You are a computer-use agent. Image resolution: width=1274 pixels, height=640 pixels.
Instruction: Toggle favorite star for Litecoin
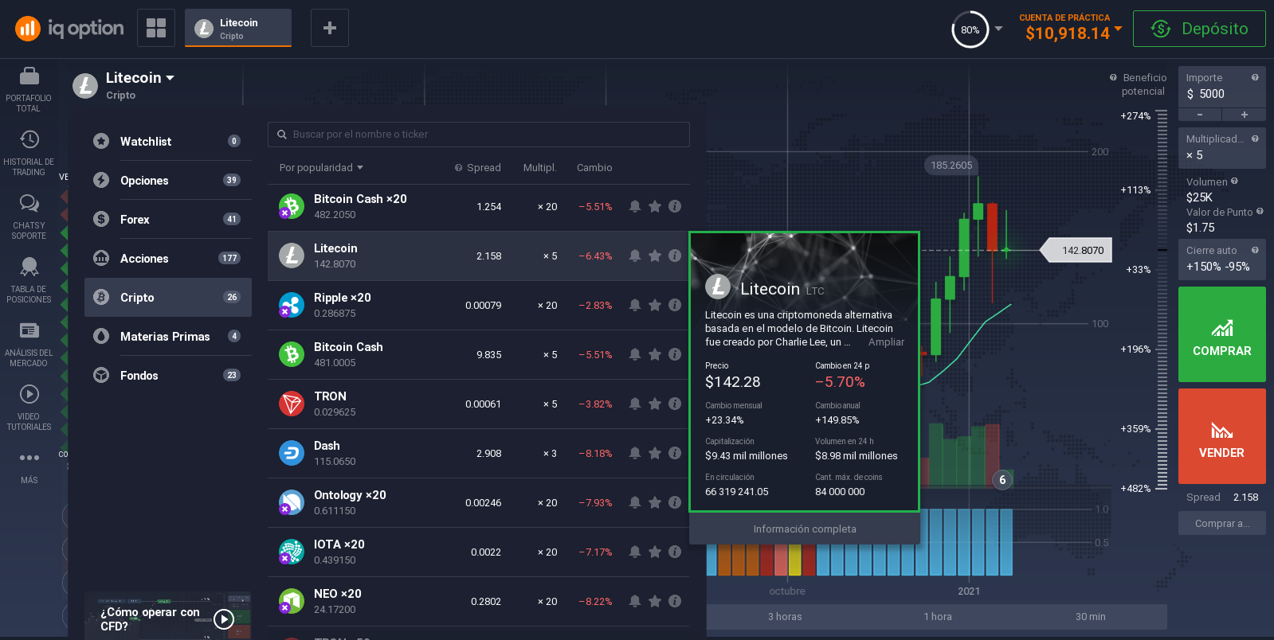pos(655,256)
